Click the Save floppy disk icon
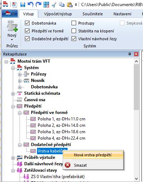 [x=23, y=5]
